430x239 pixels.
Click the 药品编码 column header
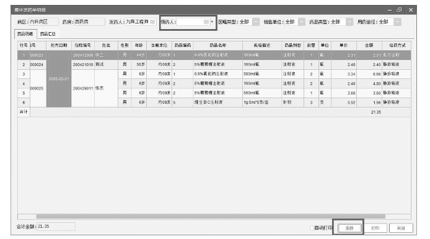click(x=182, y=46)
